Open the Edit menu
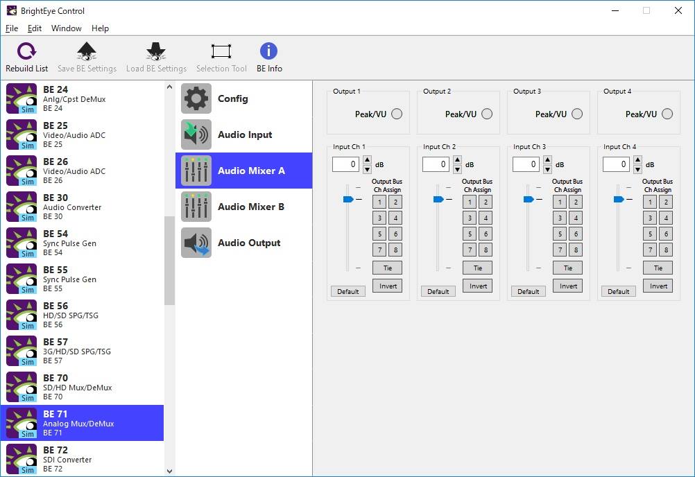This screenshot has width=695, height=477. pyautogui.click(x=35, y=28)
